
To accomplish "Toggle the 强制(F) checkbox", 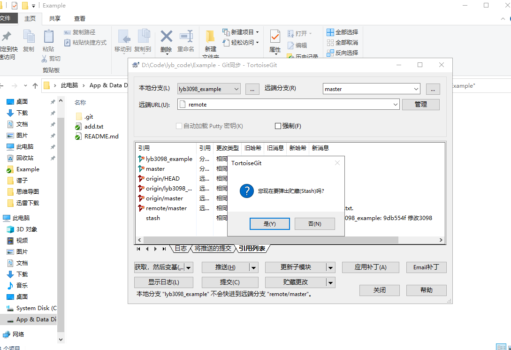I will click(x=278, y=126).
